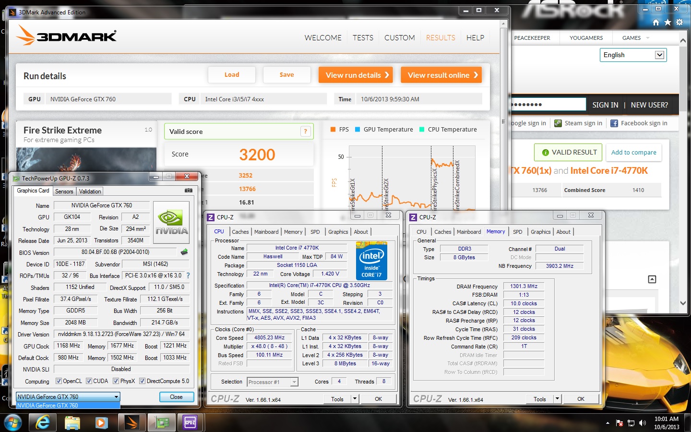Click the volume icon in system tray

click(642, 423)
